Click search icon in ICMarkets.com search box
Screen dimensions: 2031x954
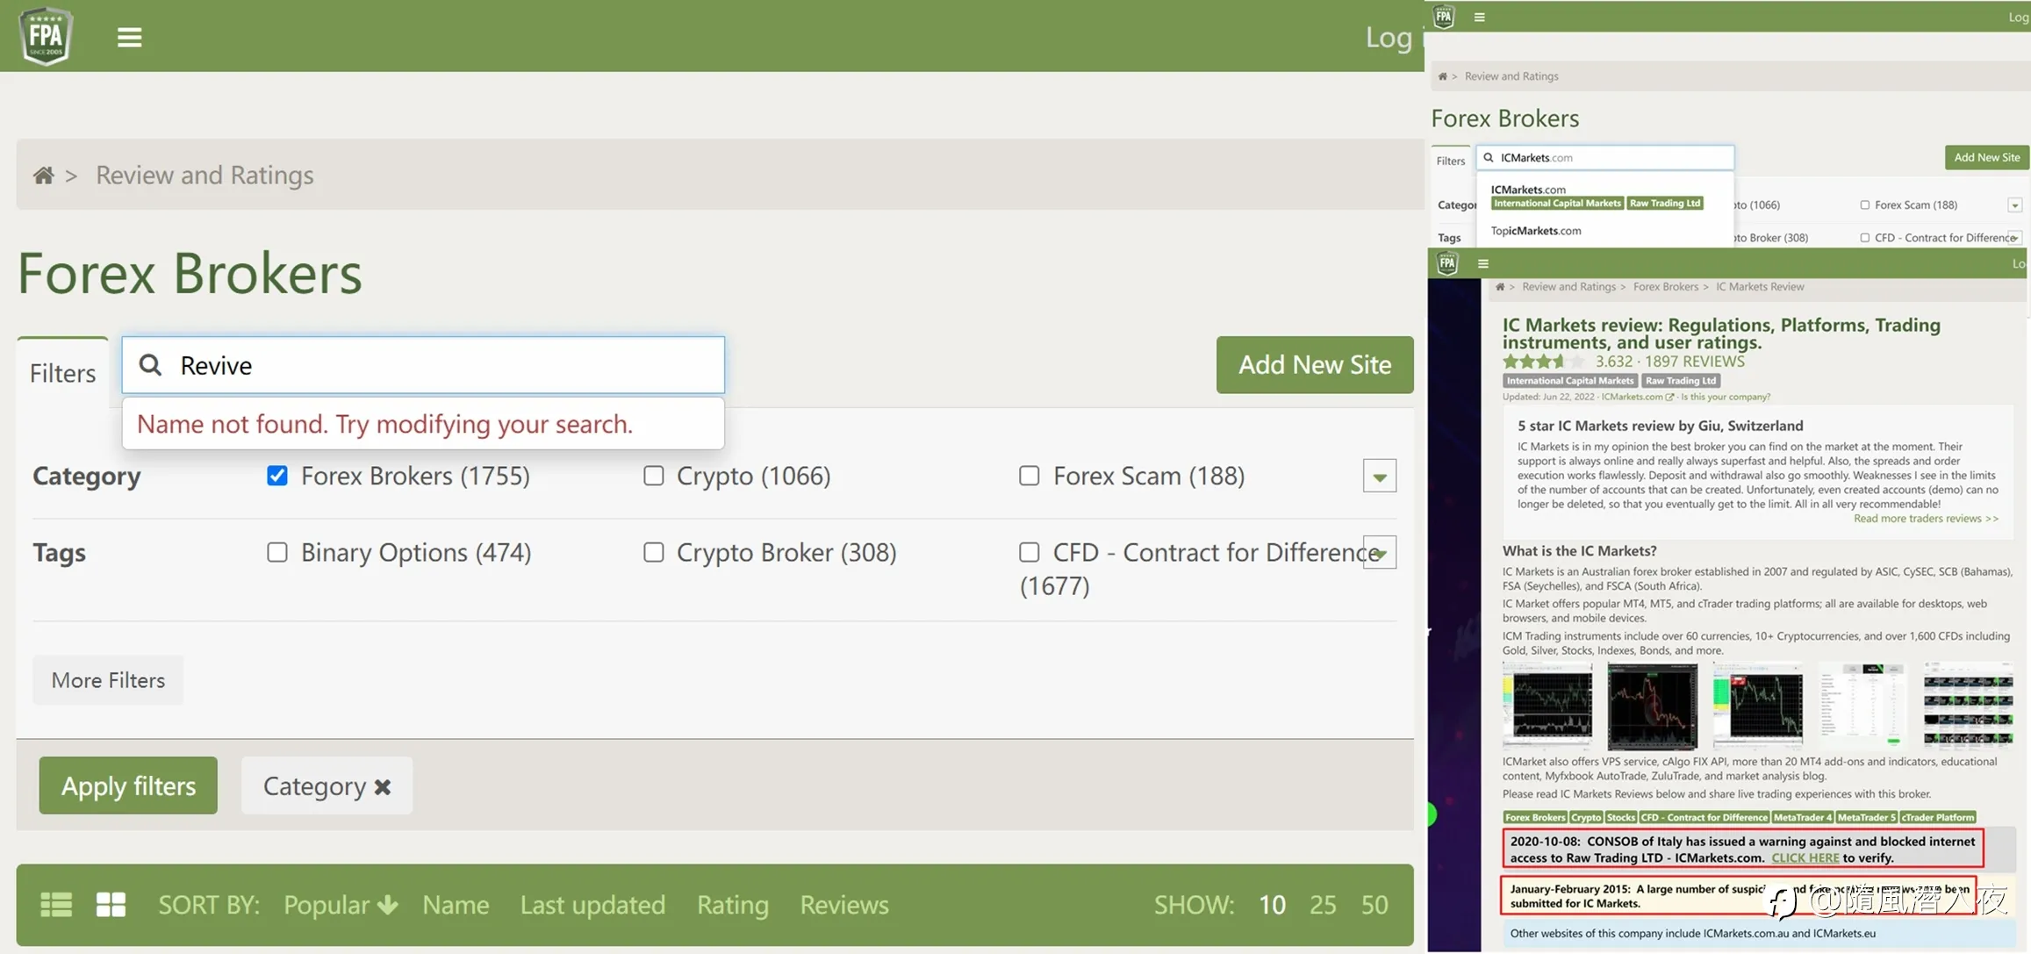(1489, 158)
